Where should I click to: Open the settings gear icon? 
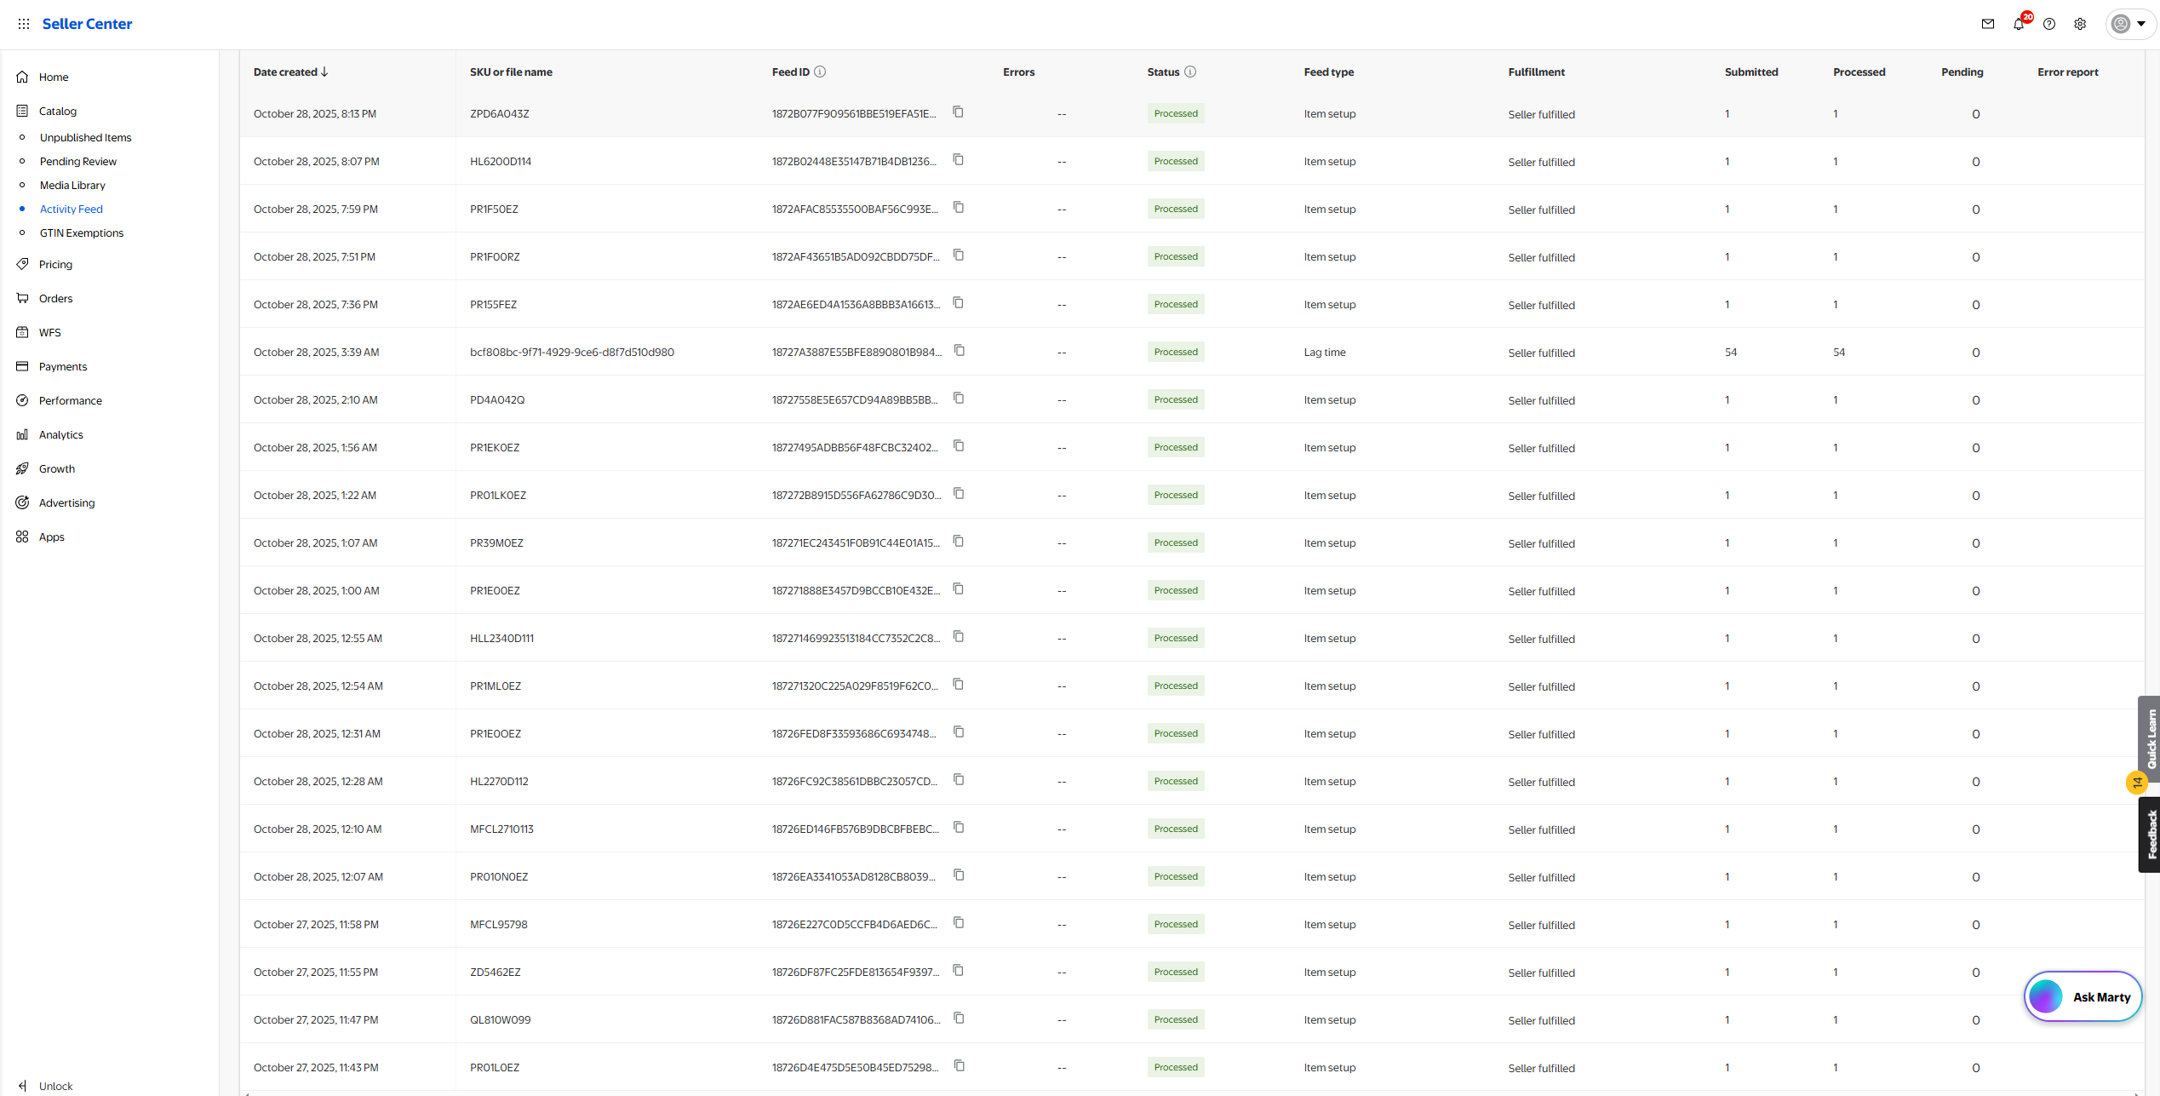click(2080, 24)
